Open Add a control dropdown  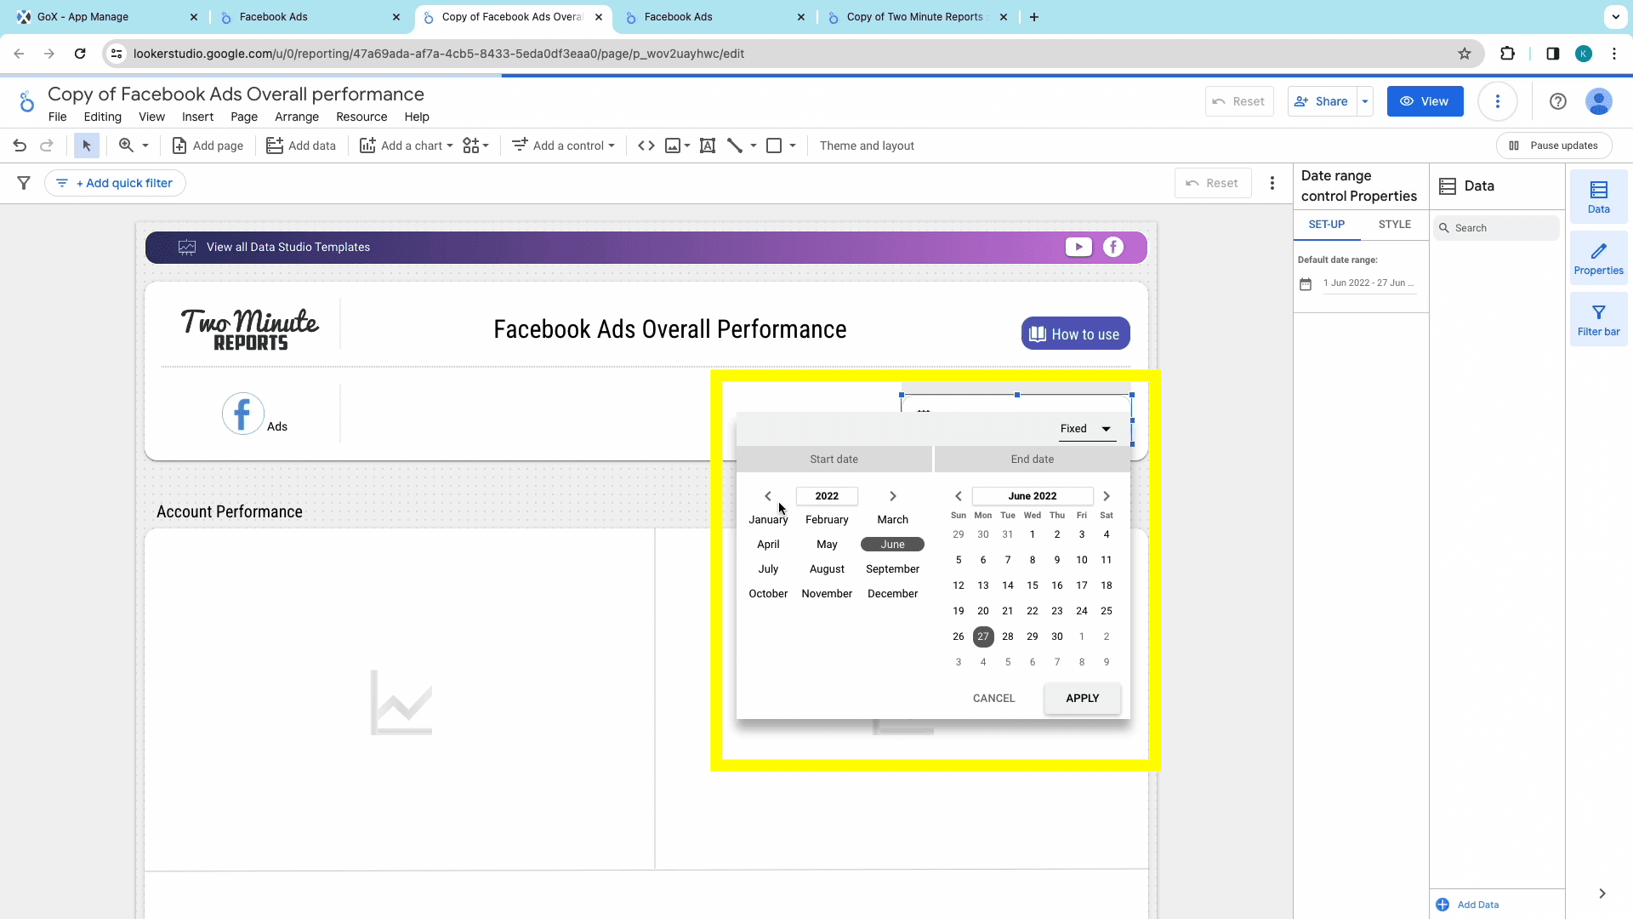tap(563, 146)
